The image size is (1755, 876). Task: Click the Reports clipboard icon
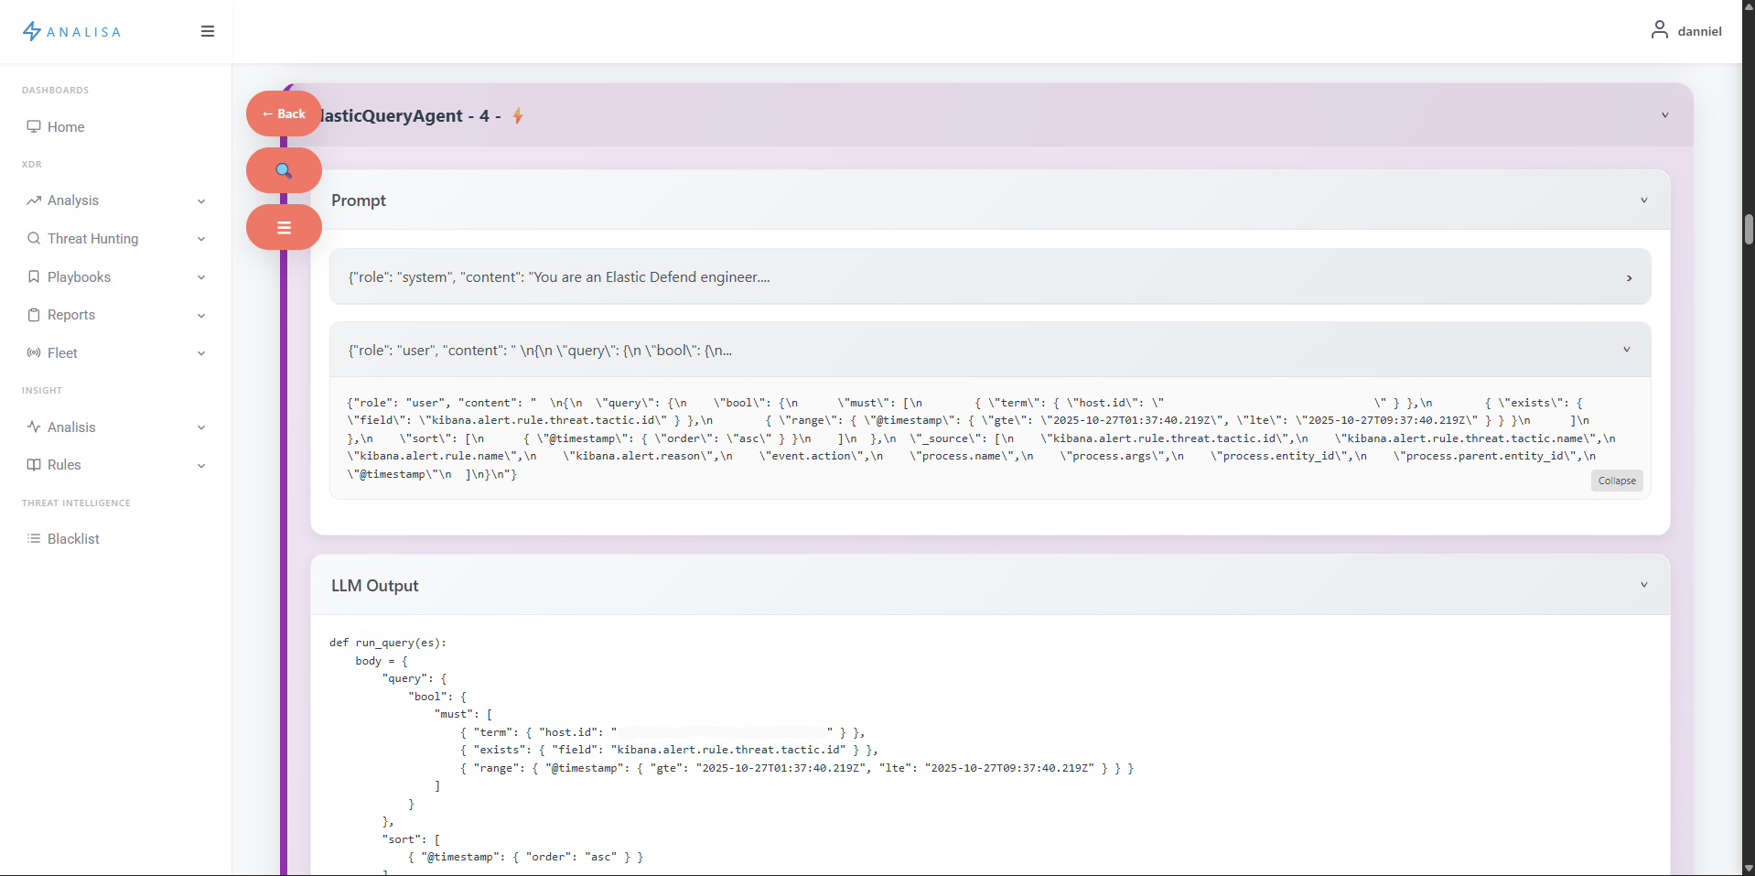pyautogui.click(x=34, y=315)
